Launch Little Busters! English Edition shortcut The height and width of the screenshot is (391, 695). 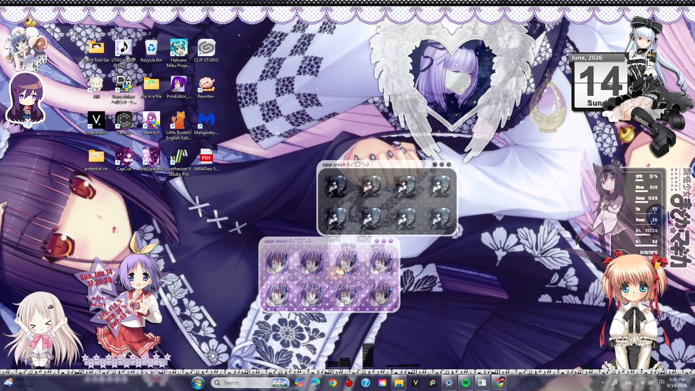(x=179, y=126)
